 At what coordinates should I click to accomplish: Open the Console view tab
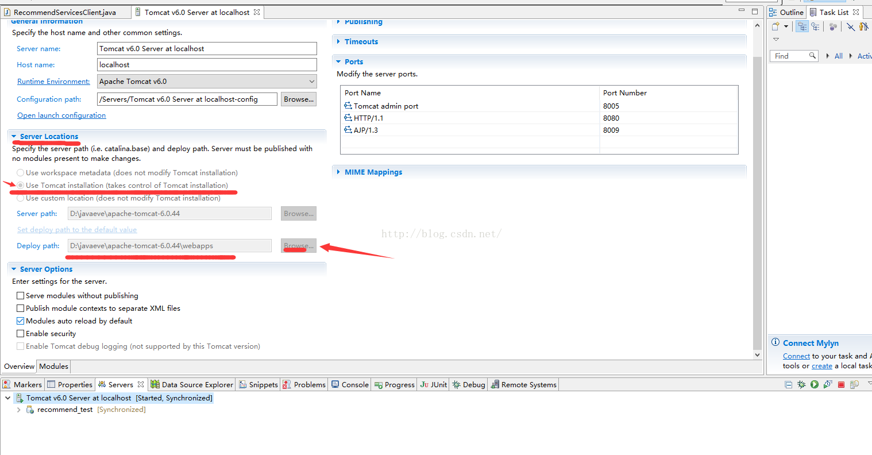click(350, 385)
